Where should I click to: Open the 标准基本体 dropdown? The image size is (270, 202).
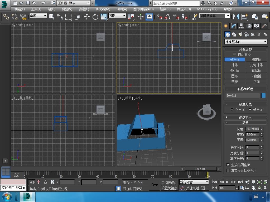(246, 42)
